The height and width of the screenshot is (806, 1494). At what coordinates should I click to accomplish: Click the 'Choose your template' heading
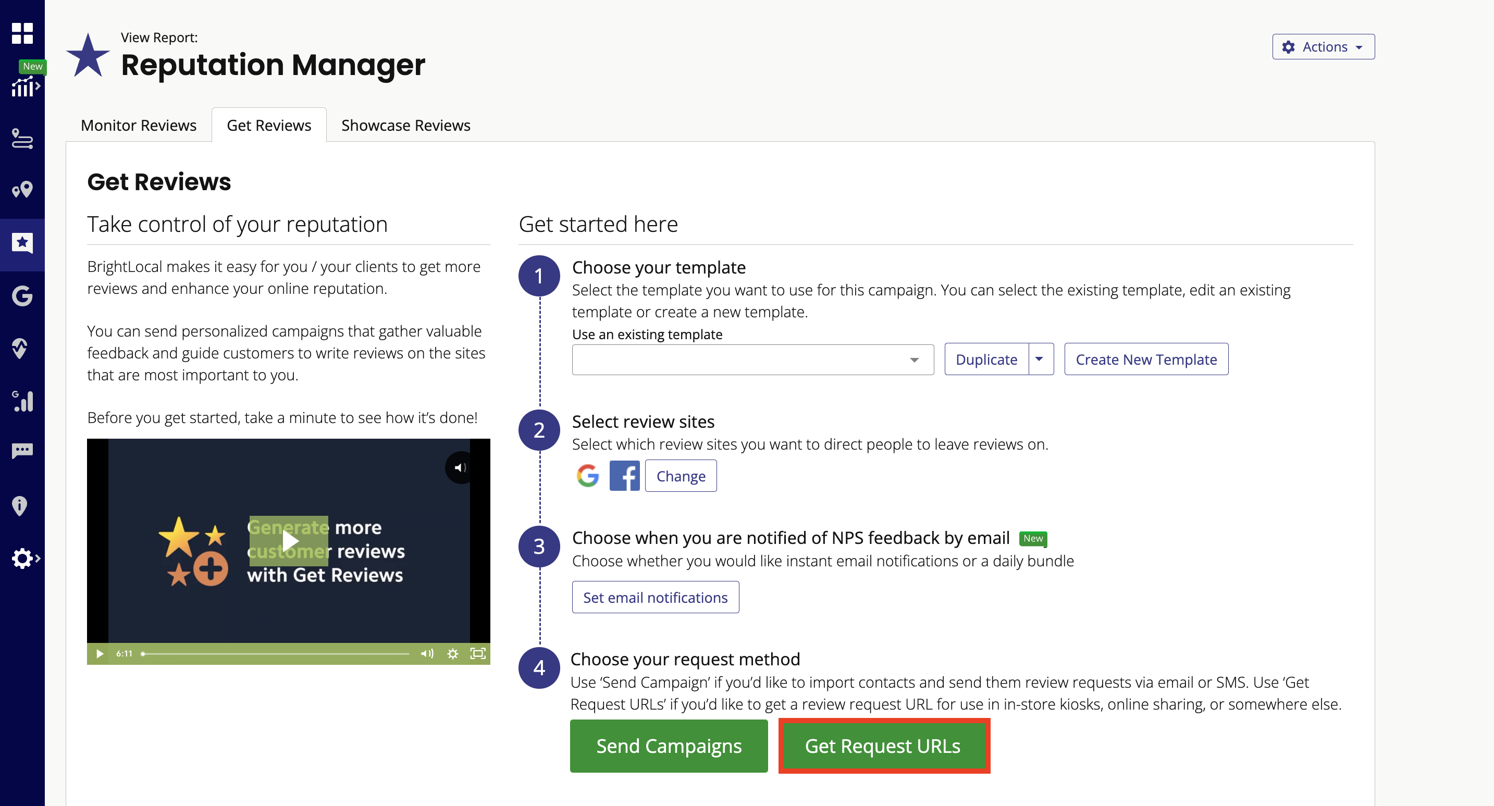click(x=658, y=267)
